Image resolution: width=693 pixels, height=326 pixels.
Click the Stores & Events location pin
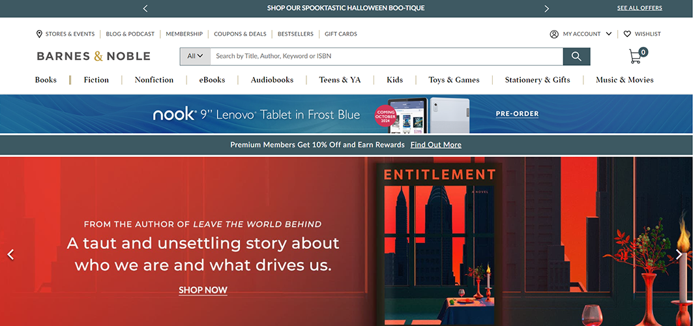pos(39,34)
